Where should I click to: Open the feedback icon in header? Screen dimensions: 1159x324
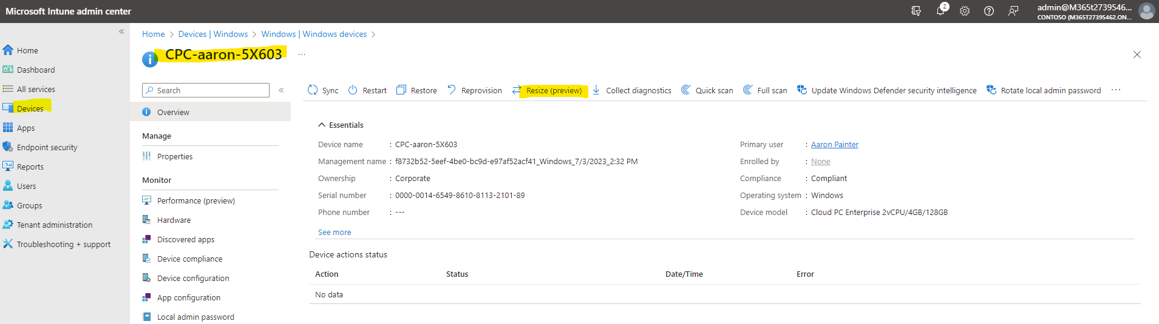tap(1013, 11)
